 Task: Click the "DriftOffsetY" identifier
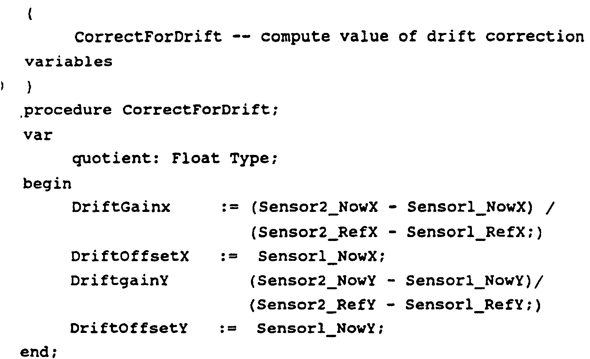(x=129, y=328)
